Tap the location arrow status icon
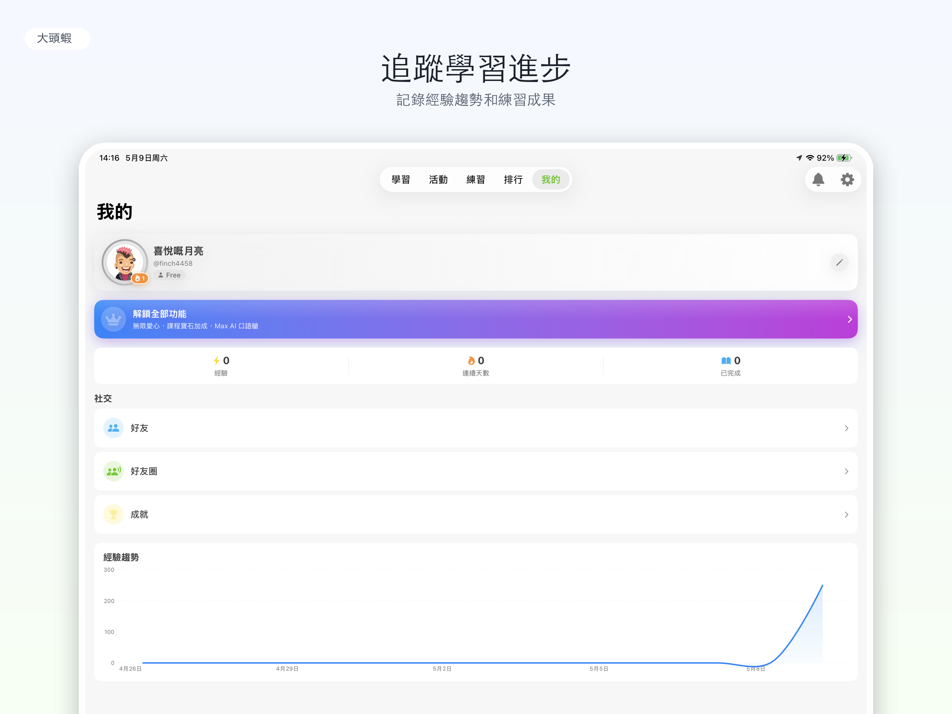 click(x=799, y=158)
